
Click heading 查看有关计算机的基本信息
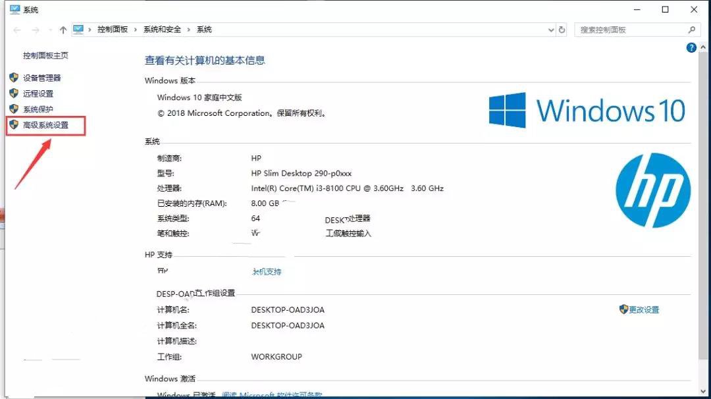(x=205, y=61)
